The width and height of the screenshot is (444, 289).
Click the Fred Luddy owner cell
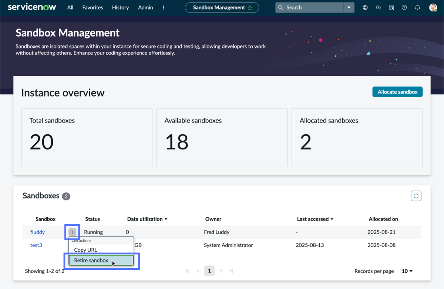[217, 232]
